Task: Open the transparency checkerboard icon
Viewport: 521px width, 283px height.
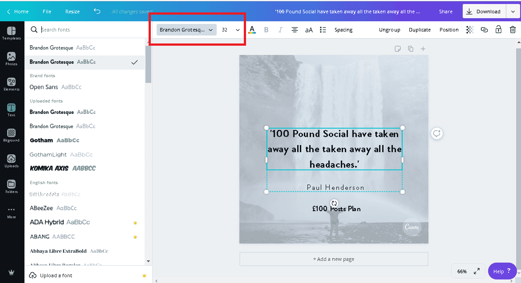Action: pyautogui.click(x=470, y=30)
